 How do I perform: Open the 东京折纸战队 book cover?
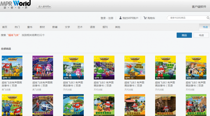click(135, 105)
